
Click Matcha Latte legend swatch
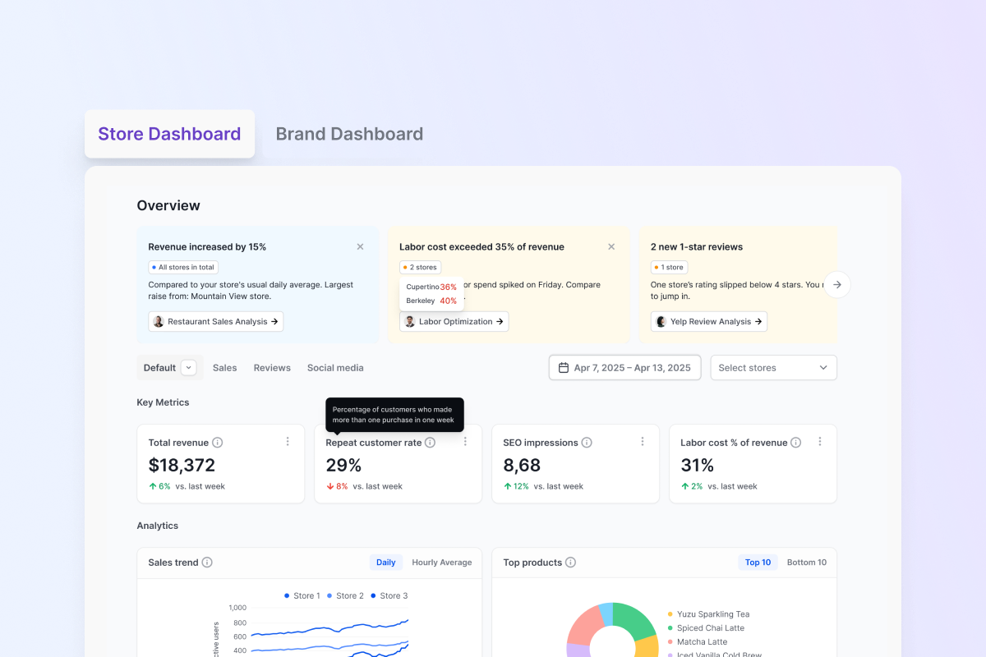point(670,642)
